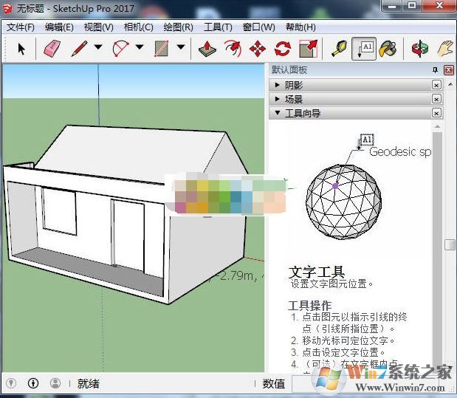This screenshot has width=457, height=398.
Task: Select the Rotate tool
Action: click(x=283, y=49)
